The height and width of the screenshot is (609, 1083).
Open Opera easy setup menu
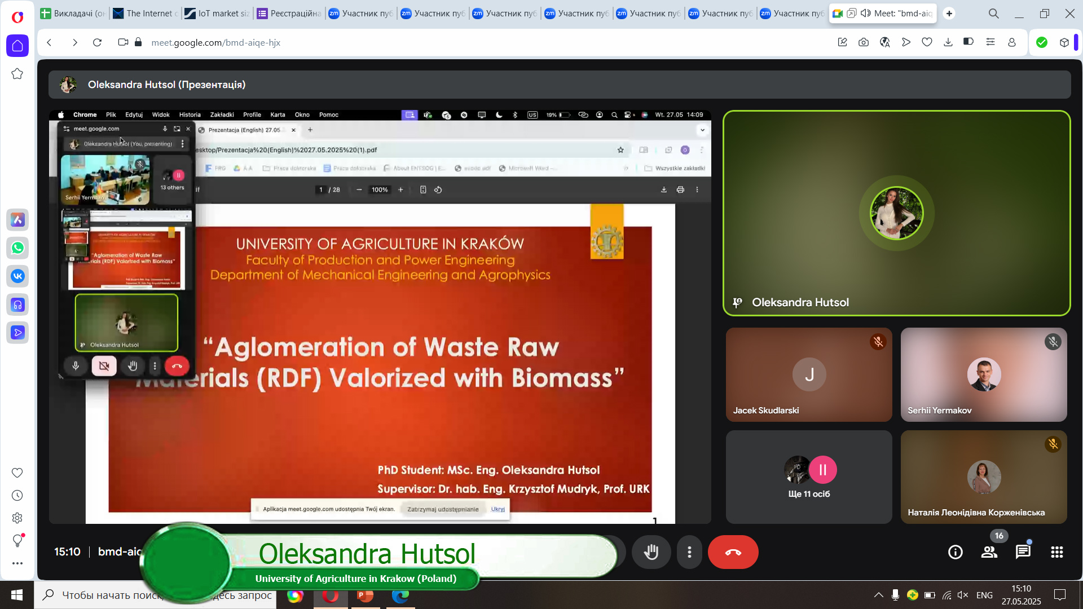990,42
